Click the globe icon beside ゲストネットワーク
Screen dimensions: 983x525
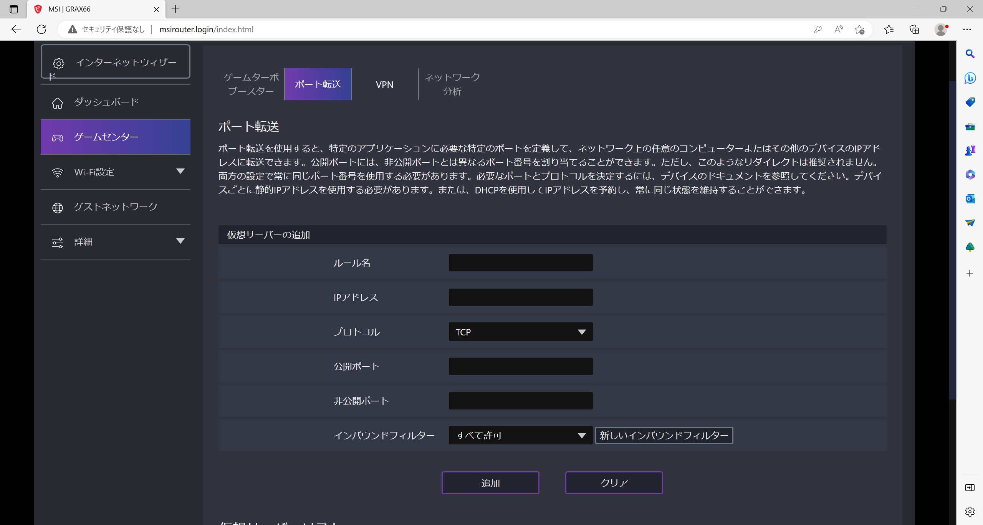(x=58, y=208)
